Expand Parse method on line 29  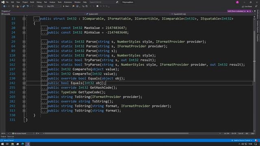(24, 42)
